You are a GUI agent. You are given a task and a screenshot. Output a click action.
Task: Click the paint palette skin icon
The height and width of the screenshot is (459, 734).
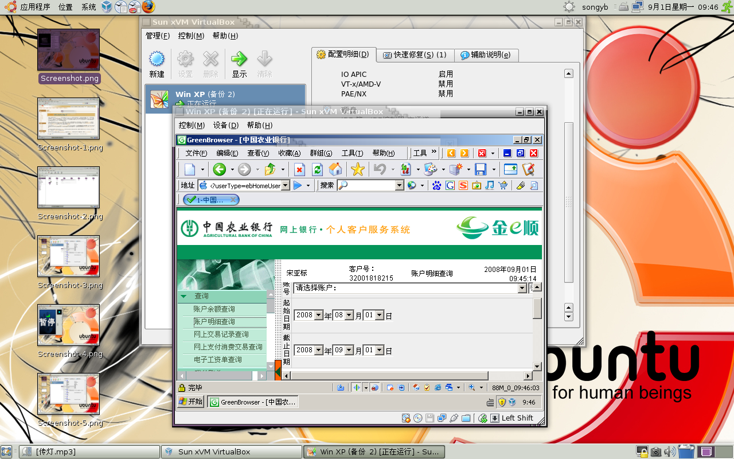click(431, 169)
